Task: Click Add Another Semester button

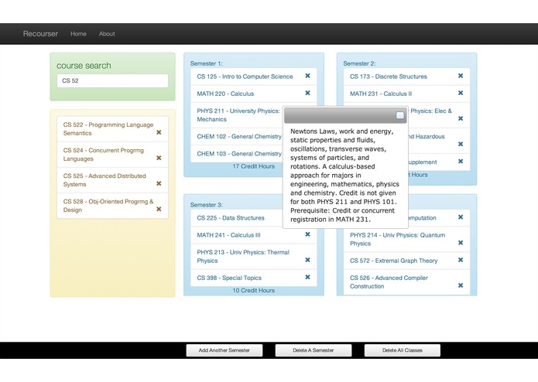Action: (224, 350)
